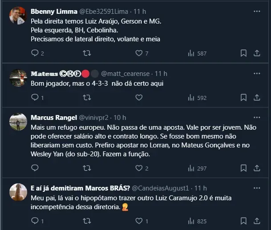Open more options on the matt_cearense tweet
The width and height of the screenshot is (271, 230).
coord(257,73)
